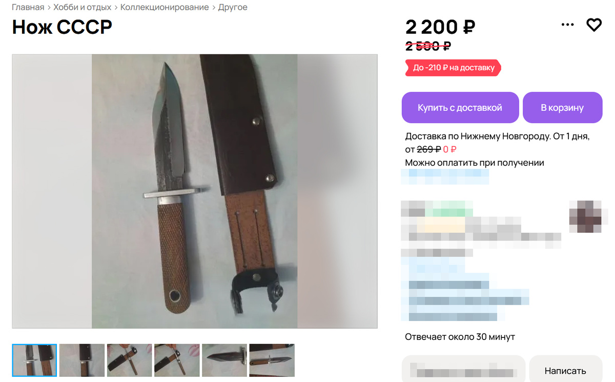
Task: Select the sixth photo thumbnail
Action: coord(272,360)
